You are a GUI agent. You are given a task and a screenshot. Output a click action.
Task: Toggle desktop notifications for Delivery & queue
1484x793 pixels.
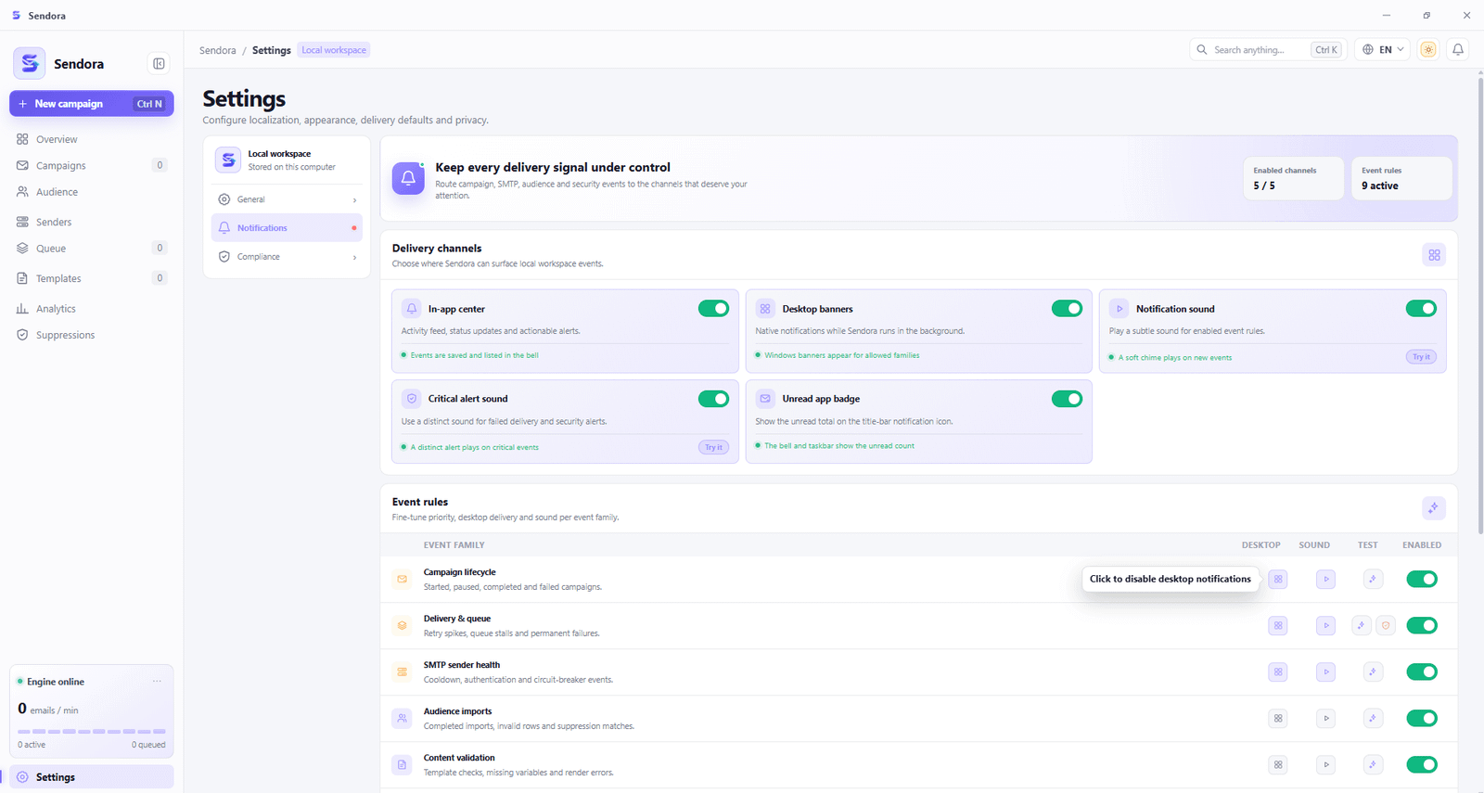click(1278, 625)
